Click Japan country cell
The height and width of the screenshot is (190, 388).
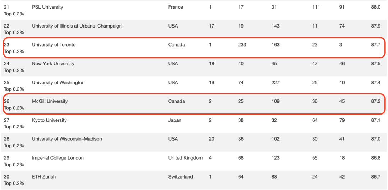(175, 120)
